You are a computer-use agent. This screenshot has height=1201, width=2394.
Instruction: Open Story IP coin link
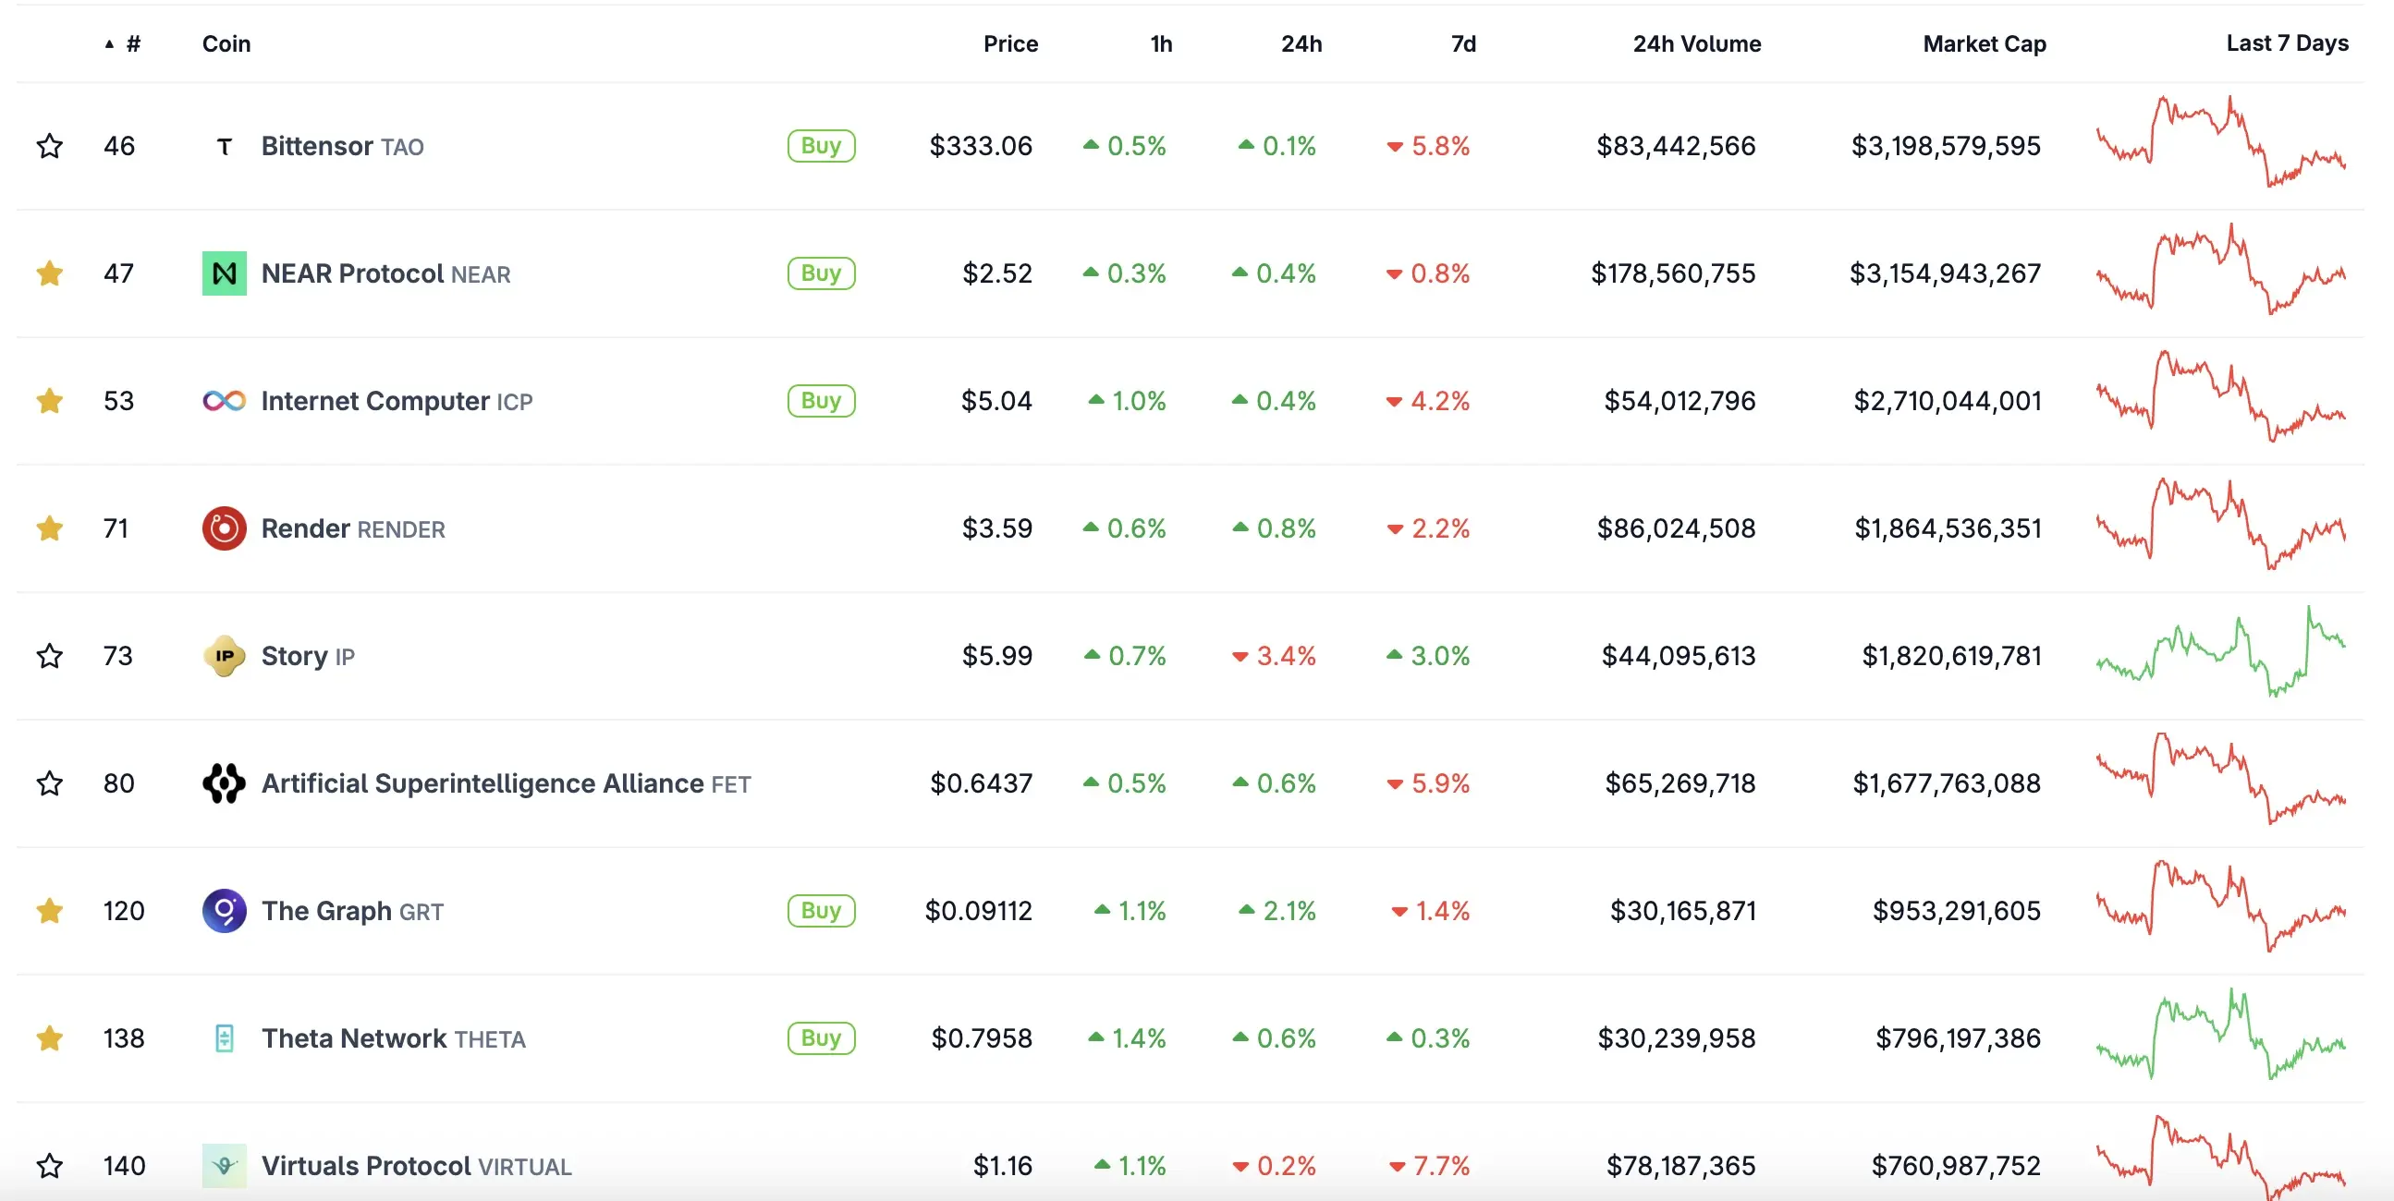pos(308,656)
